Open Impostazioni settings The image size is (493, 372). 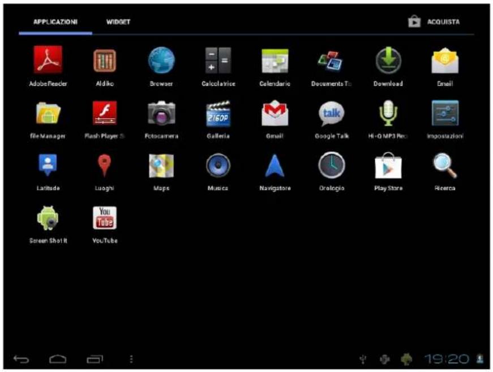click(x=445, y=113)
